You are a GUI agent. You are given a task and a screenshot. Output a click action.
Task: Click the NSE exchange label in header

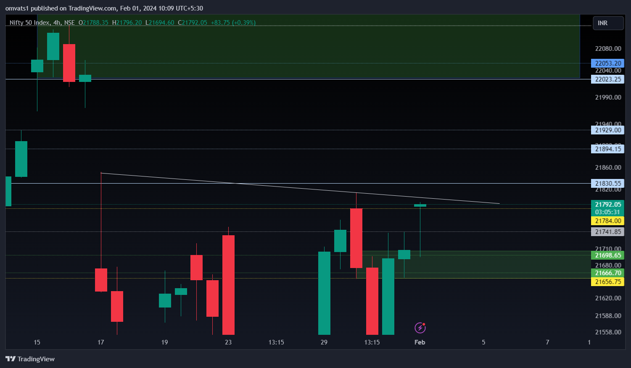tap(69, 23)
